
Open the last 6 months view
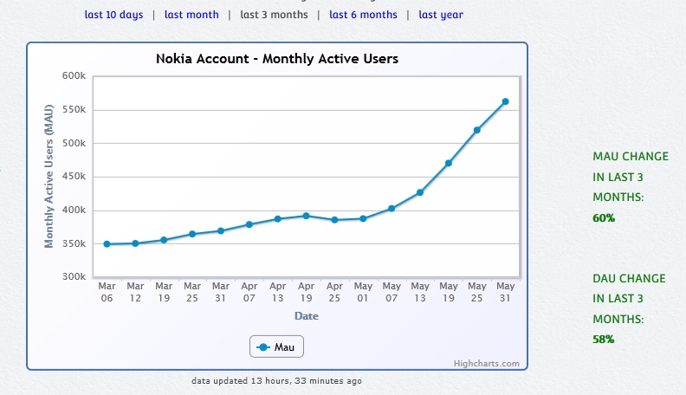click(x=363, y=15)
